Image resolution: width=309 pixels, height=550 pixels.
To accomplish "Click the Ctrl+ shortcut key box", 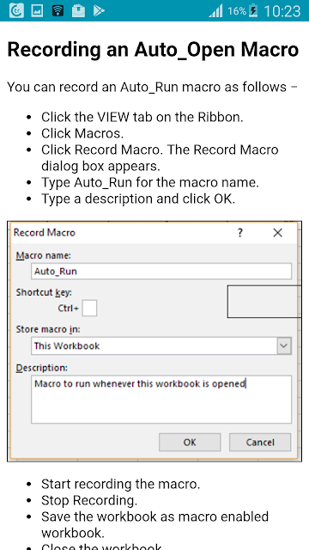I will [89, 308].
